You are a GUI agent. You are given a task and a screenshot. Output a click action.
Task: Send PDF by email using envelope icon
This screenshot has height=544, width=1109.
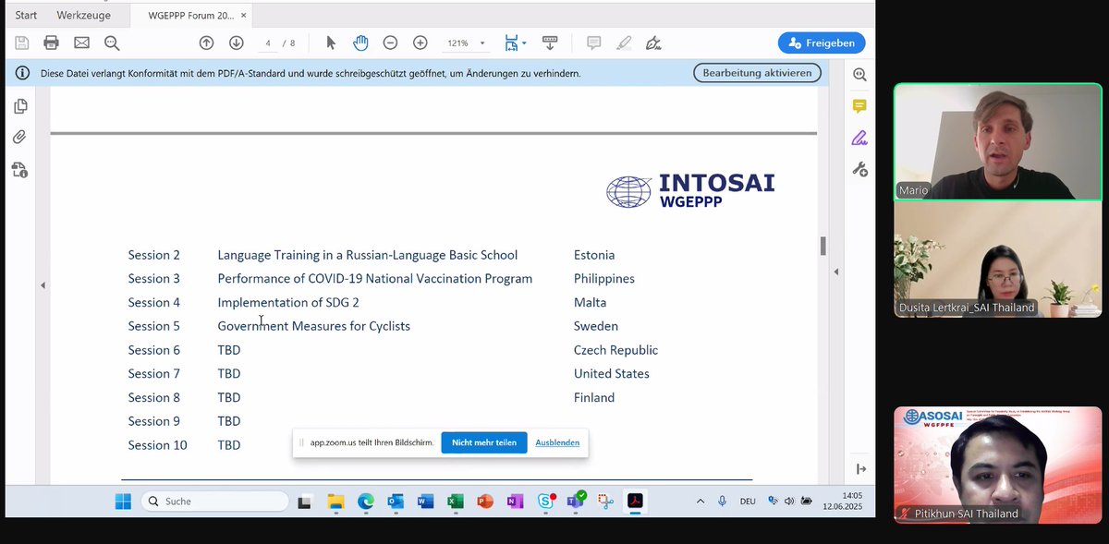pos(83,42)
